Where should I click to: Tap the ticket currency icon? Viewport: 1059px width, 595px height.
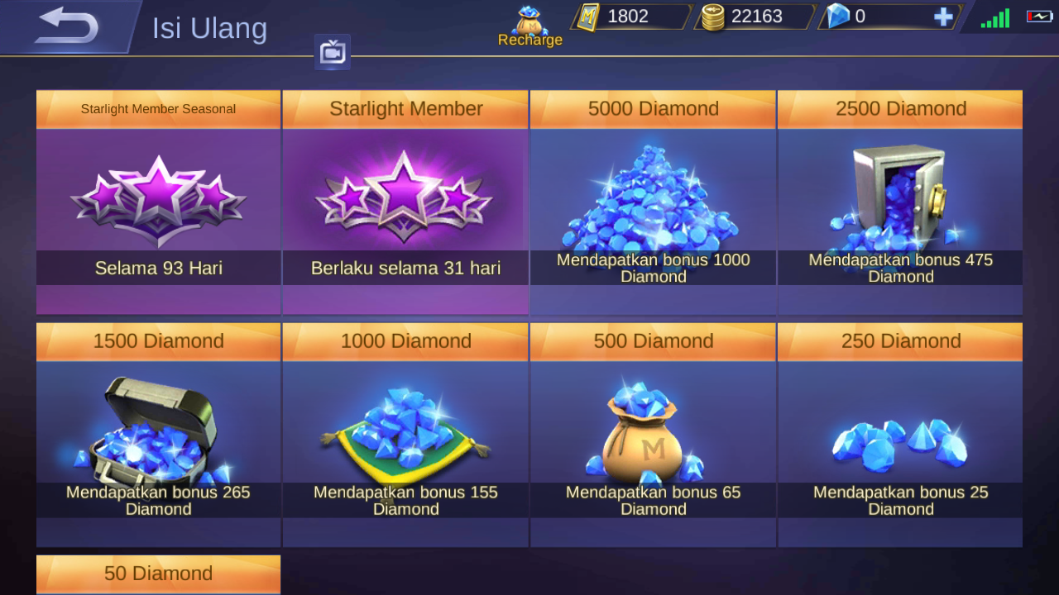coord(587,17)
